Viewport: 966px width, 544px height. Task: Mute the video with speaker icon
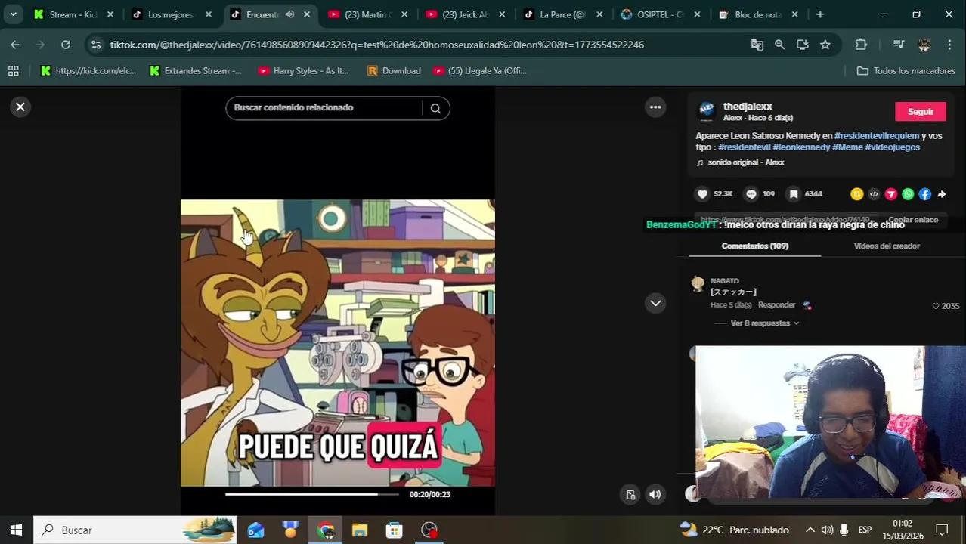(x=655, y=495)
